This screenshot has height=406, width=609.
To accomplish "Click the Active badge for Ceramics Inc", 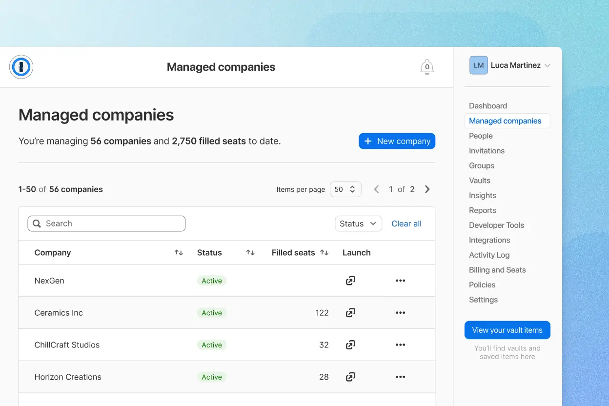I will [212, 313].
